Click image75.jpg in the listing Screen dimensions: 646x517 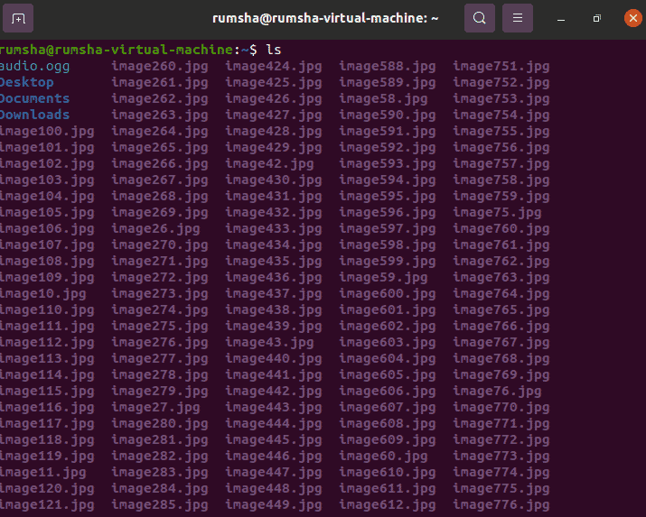pos(497,213)
